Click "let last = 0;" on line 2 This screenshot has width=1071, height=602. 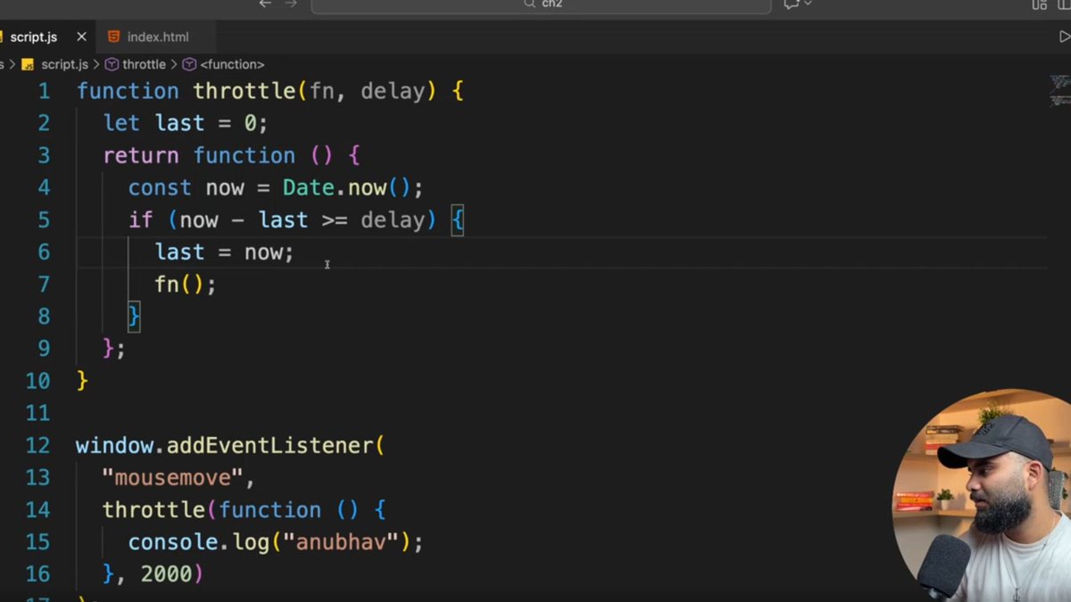tap(186, 123)
